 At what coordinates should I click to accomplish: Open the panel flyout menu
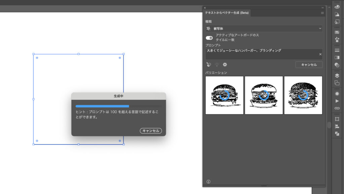tap(322, 13)
